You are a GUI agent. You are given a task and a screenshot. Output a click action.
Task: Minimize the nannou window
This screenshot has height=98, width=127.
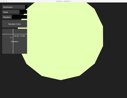tap(4, 1)
